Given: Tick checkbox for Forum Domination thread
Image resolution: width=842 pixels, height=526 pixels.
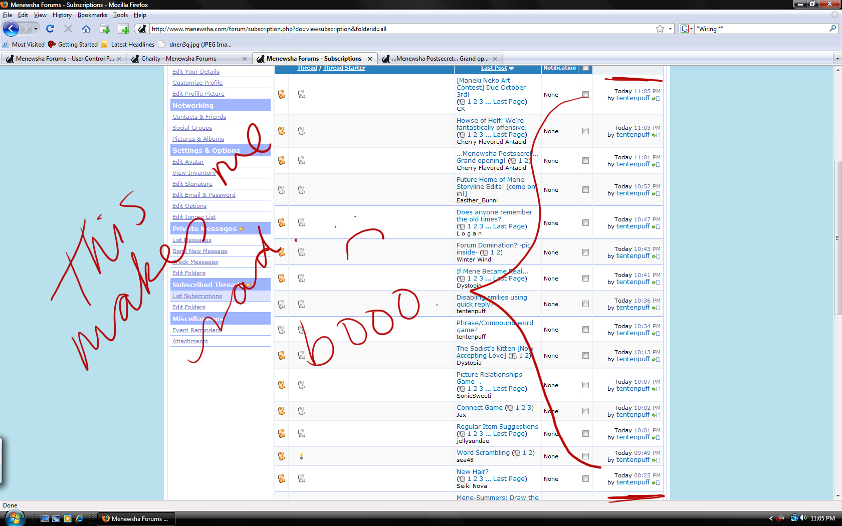Looking at the screenshot, I should [x=585, y=252].
